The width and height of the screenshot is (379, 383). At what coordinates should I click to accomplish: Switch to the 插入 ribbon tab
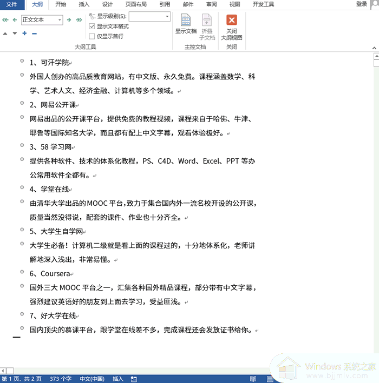(84, 4)
